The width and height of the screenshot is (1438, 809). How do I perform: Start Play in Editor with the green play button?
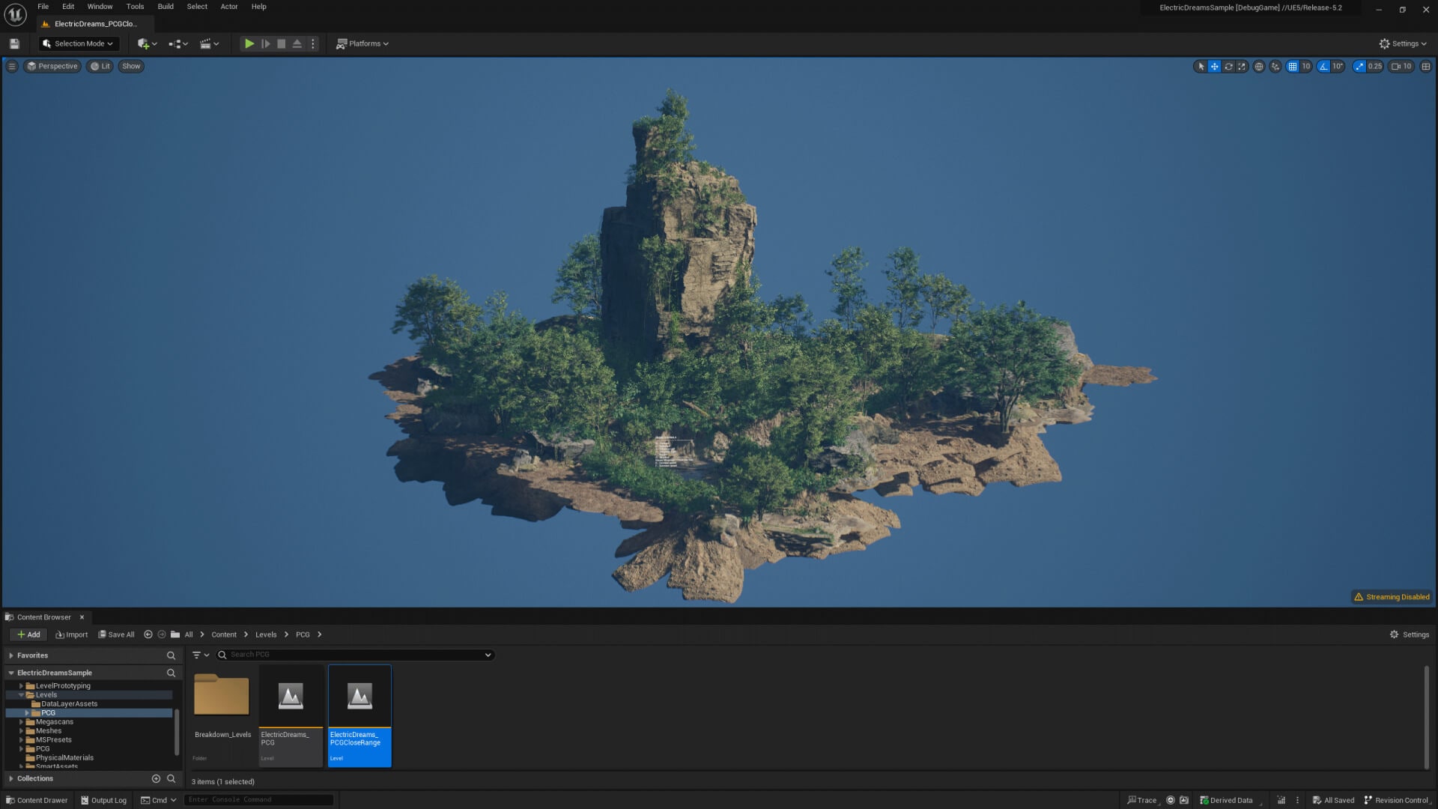pyautogui.click(x=249, y=43)
